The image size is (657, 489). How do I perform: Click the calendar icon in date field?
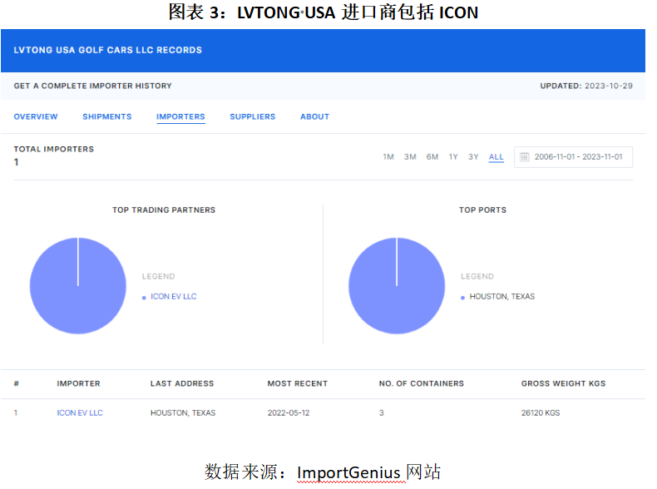(524, 156)
